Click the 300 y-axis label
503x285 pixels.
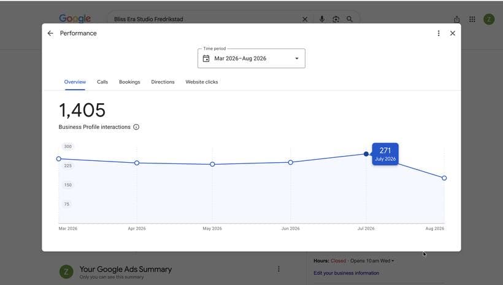point(67,147)
